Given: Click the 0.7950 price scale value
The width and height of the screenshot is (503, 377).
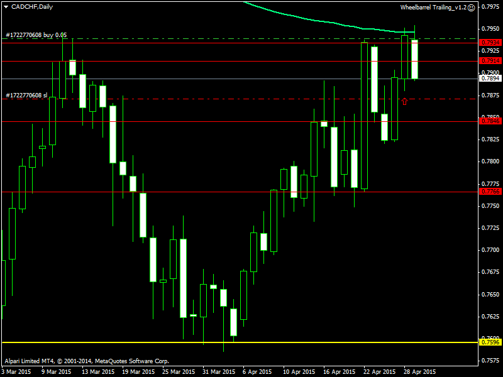Looking at the screenshot, I should pos(490,29).
